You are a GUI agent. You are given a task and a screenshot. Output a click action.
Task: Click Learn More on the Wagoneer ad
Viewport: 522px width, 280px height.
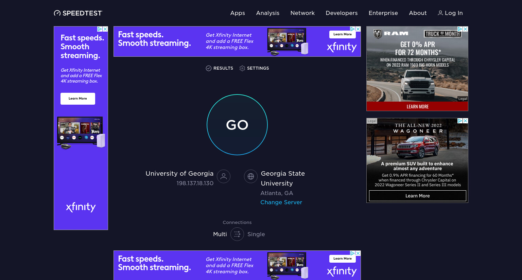tap(418, 196)
